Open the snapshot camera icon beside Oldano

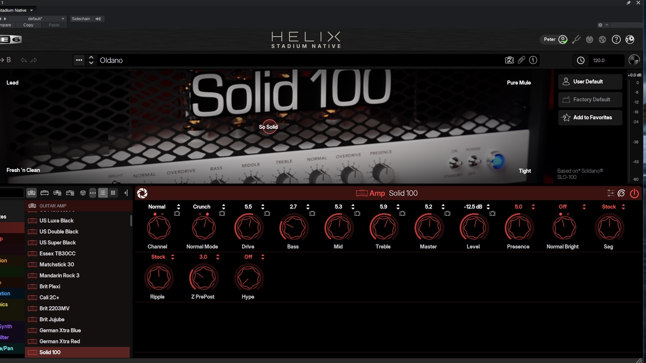(x=509, y=60)
